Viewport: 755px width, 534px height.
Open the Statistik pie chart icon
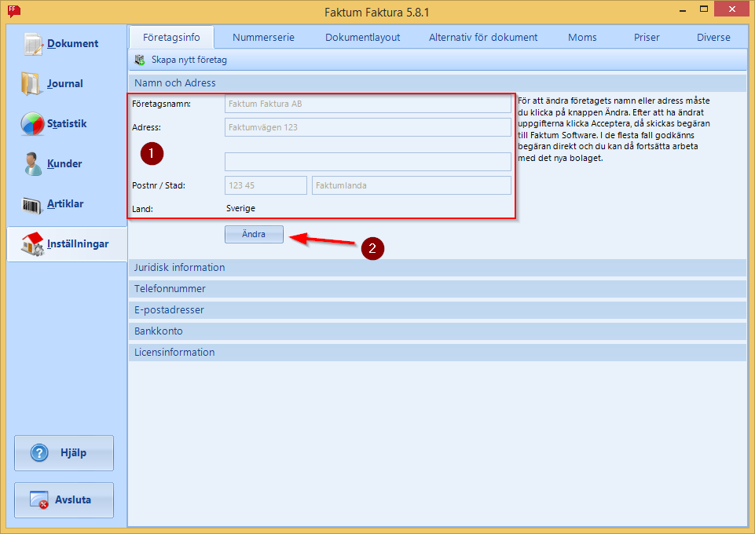32,123
